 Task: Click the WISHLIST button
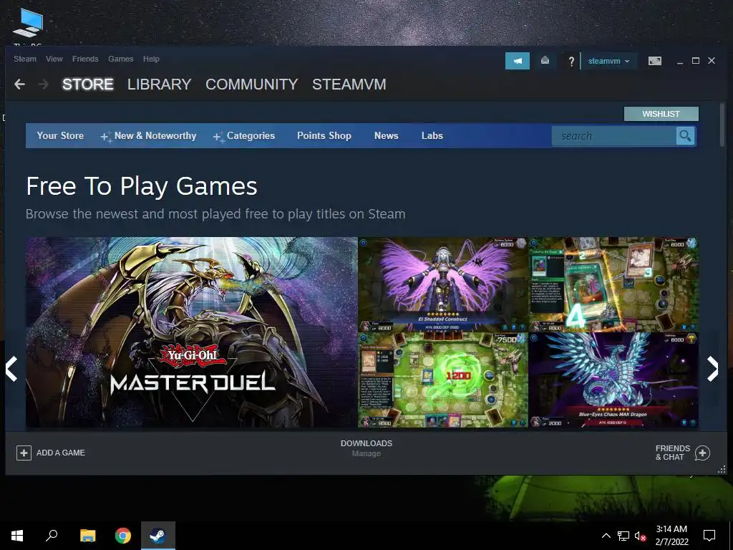[661, 114]
